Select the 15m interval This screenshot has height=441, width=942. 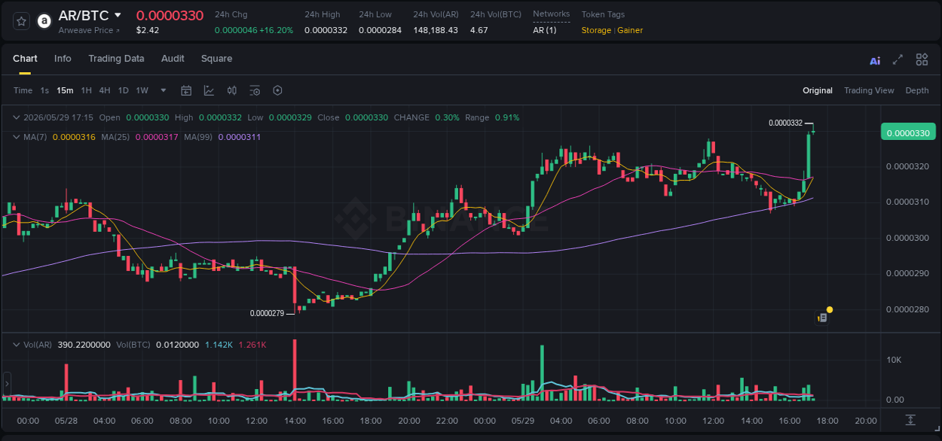[65, 90]
